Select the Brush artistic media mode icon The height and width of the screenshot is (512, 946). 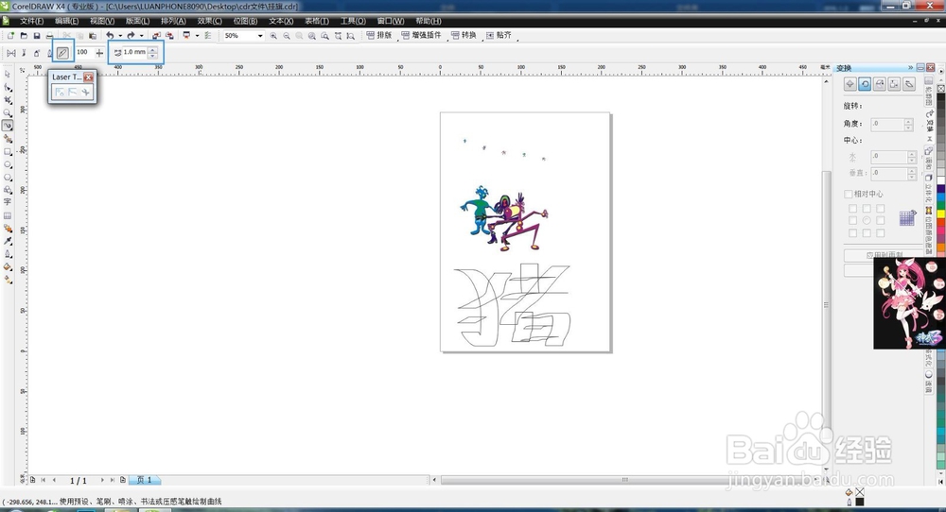click(25, 53)
